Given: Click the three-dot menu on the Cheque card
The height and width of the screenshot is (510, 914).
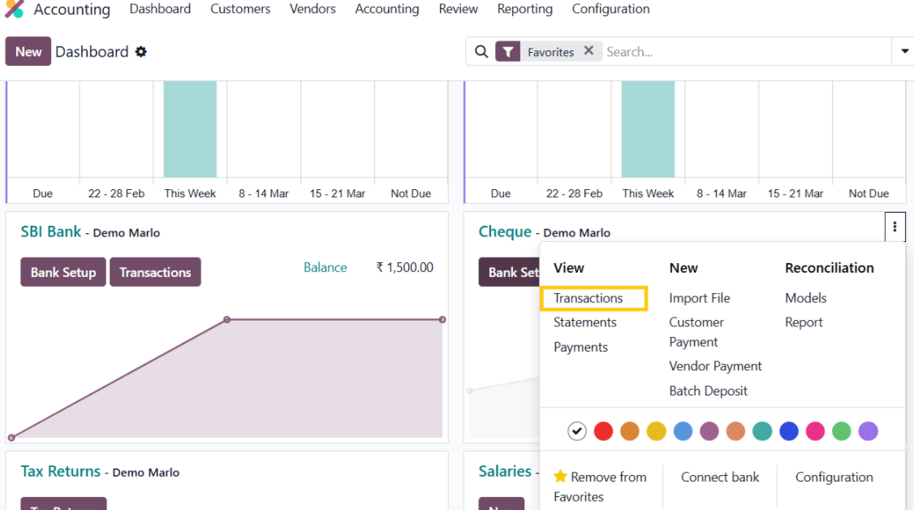Looking at the screenshot, I should click(x=895, y=227).
